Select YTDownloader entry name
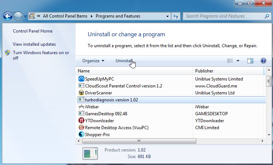 point(99,121)
